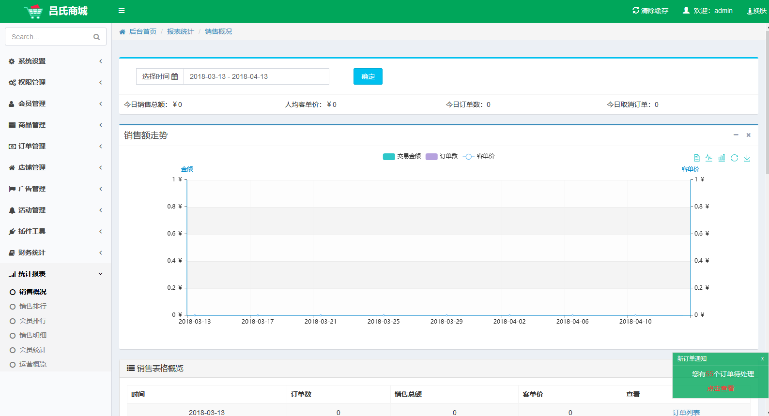This screenshot has width=769, height=416.
Task: Collapse the 销售额走势 panel with minus
Action: 736,135
